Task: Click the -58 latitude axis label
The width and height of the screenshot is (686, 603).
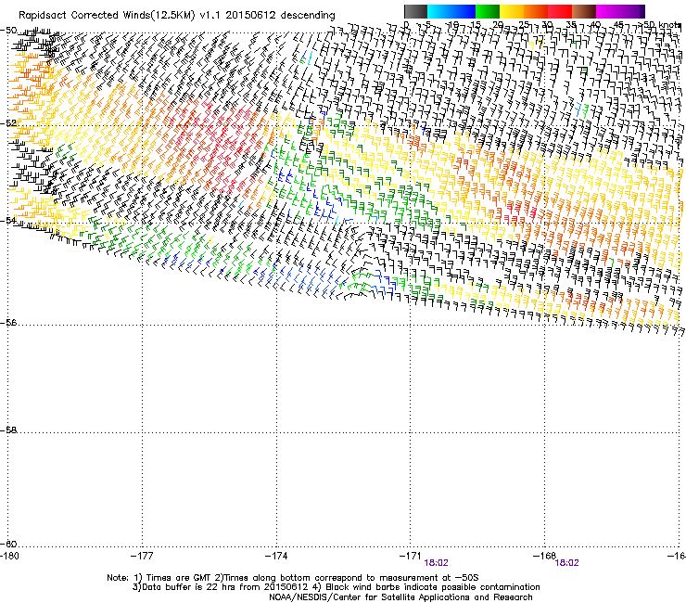Action: click(x=8, y=430)
